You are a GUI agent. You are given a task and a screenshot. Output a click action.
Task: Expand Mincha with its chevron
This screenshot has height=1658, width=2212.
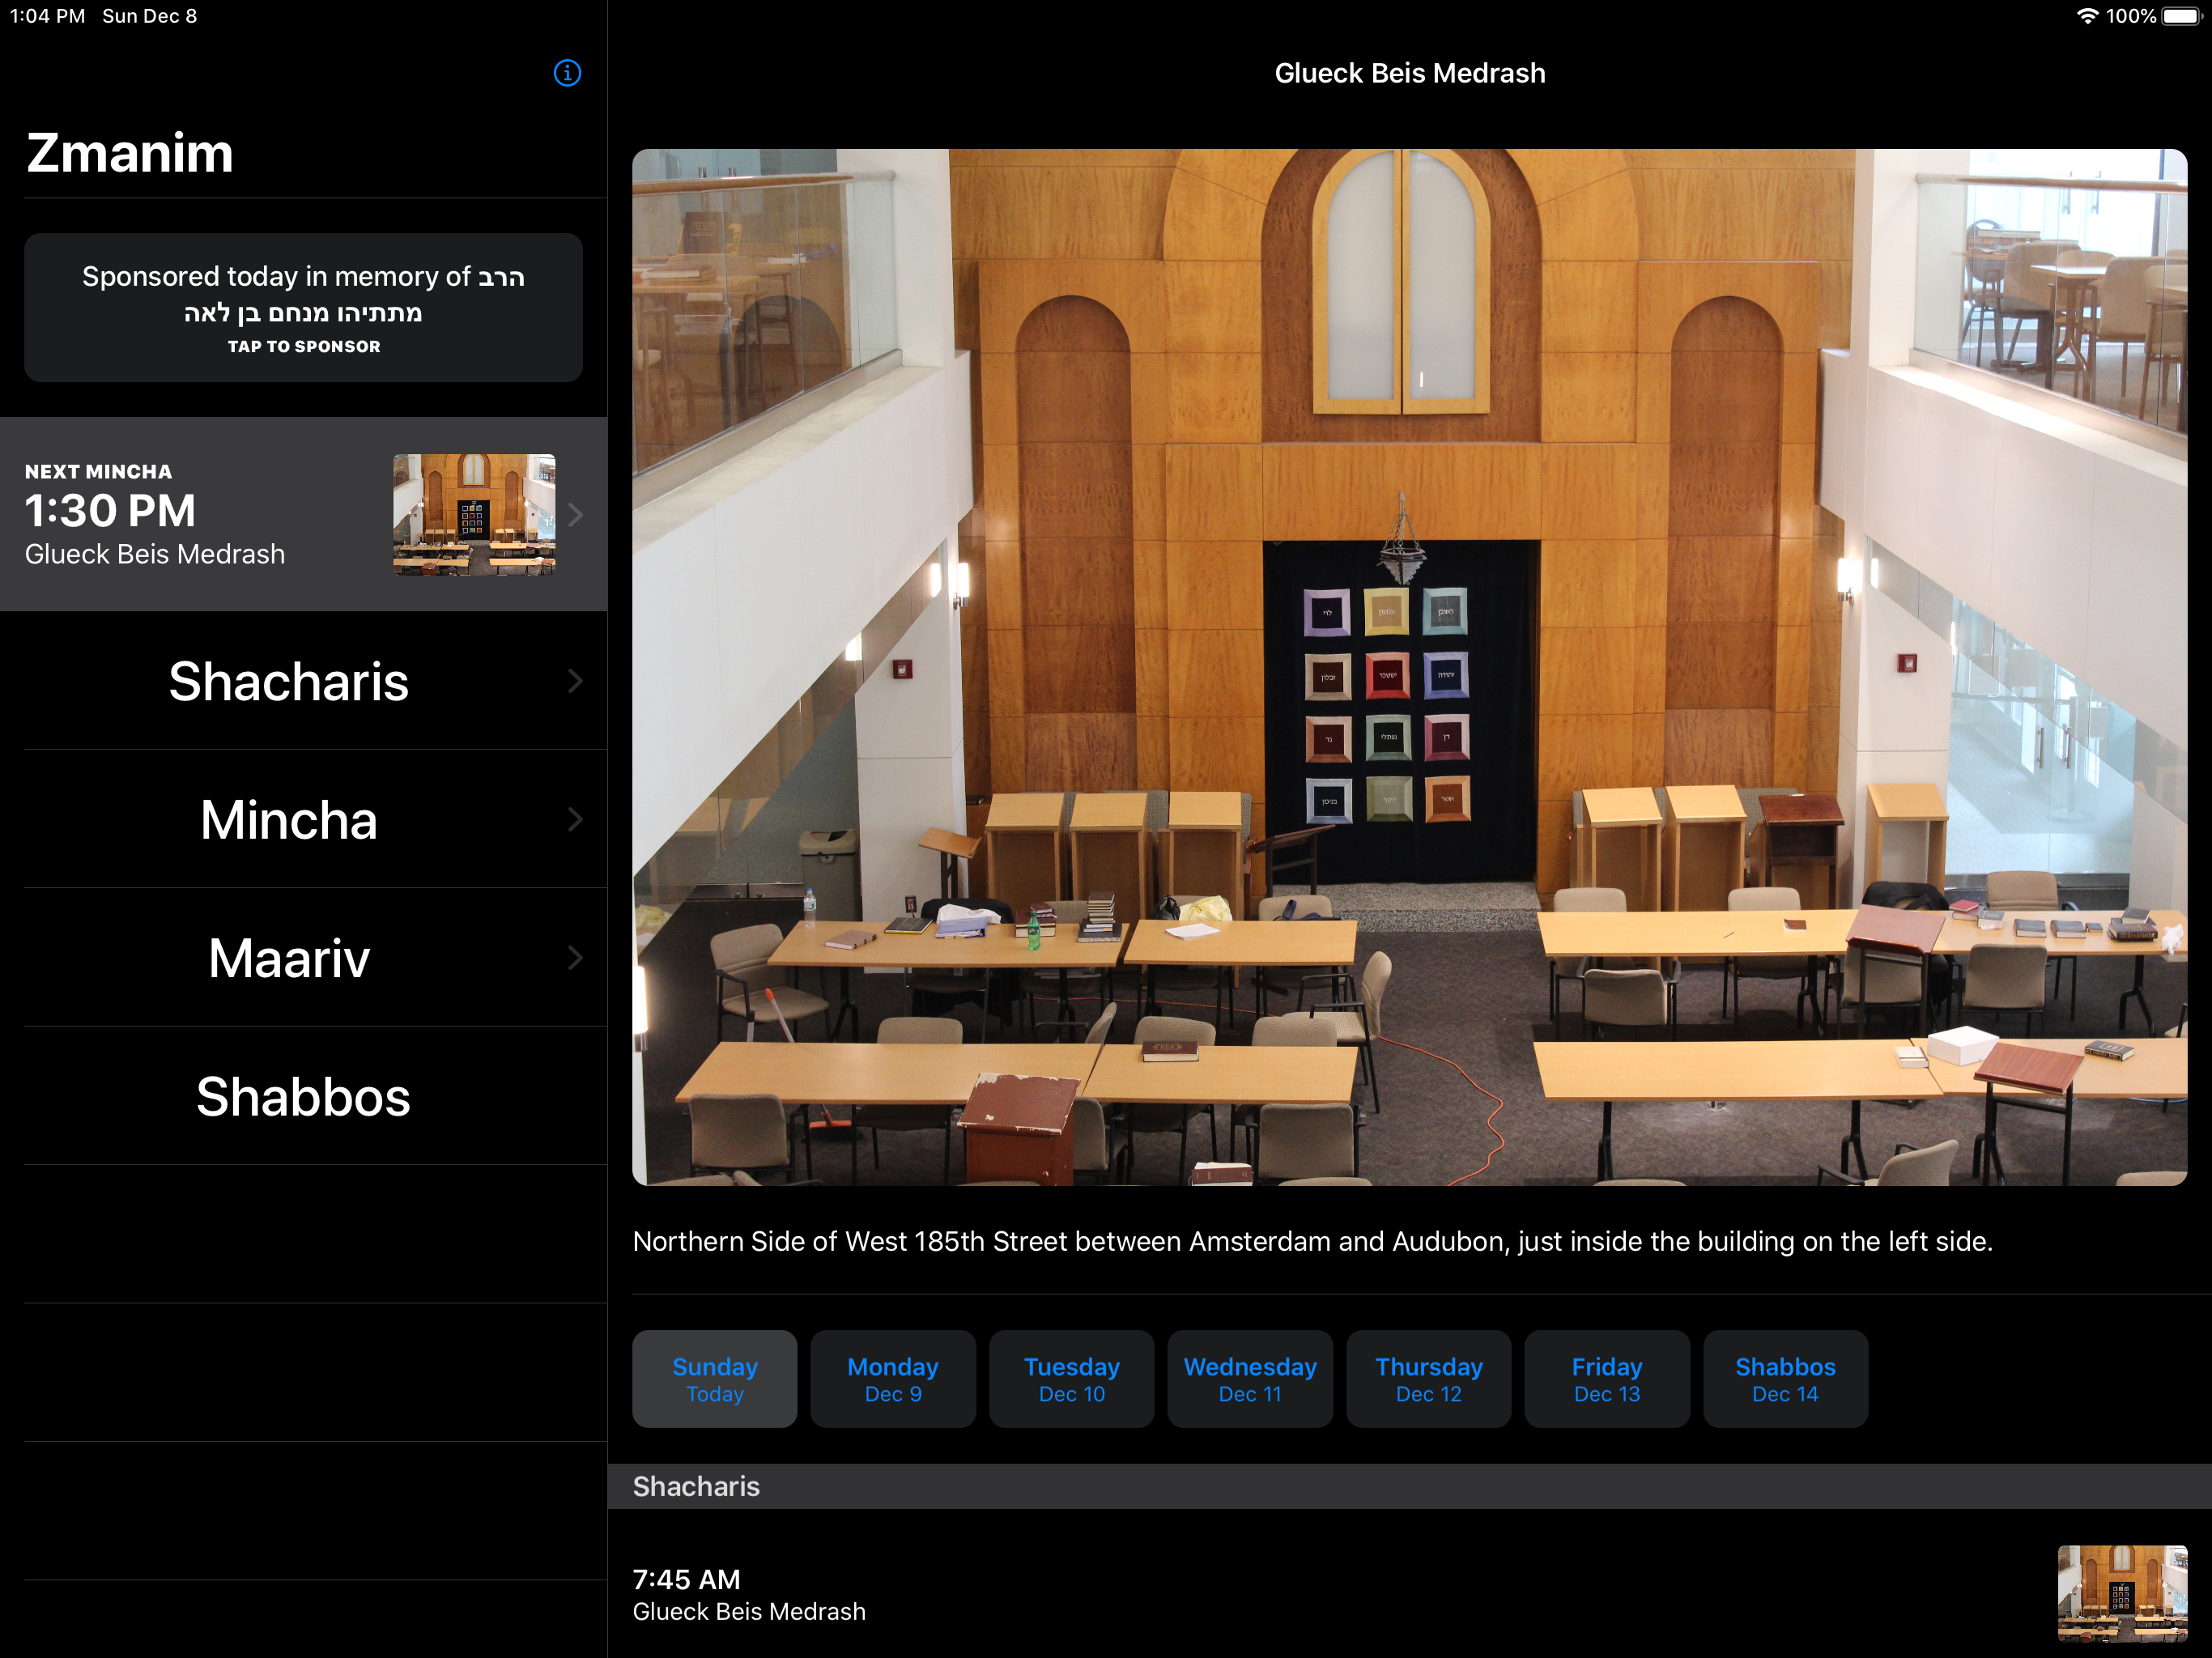point(575,819)
